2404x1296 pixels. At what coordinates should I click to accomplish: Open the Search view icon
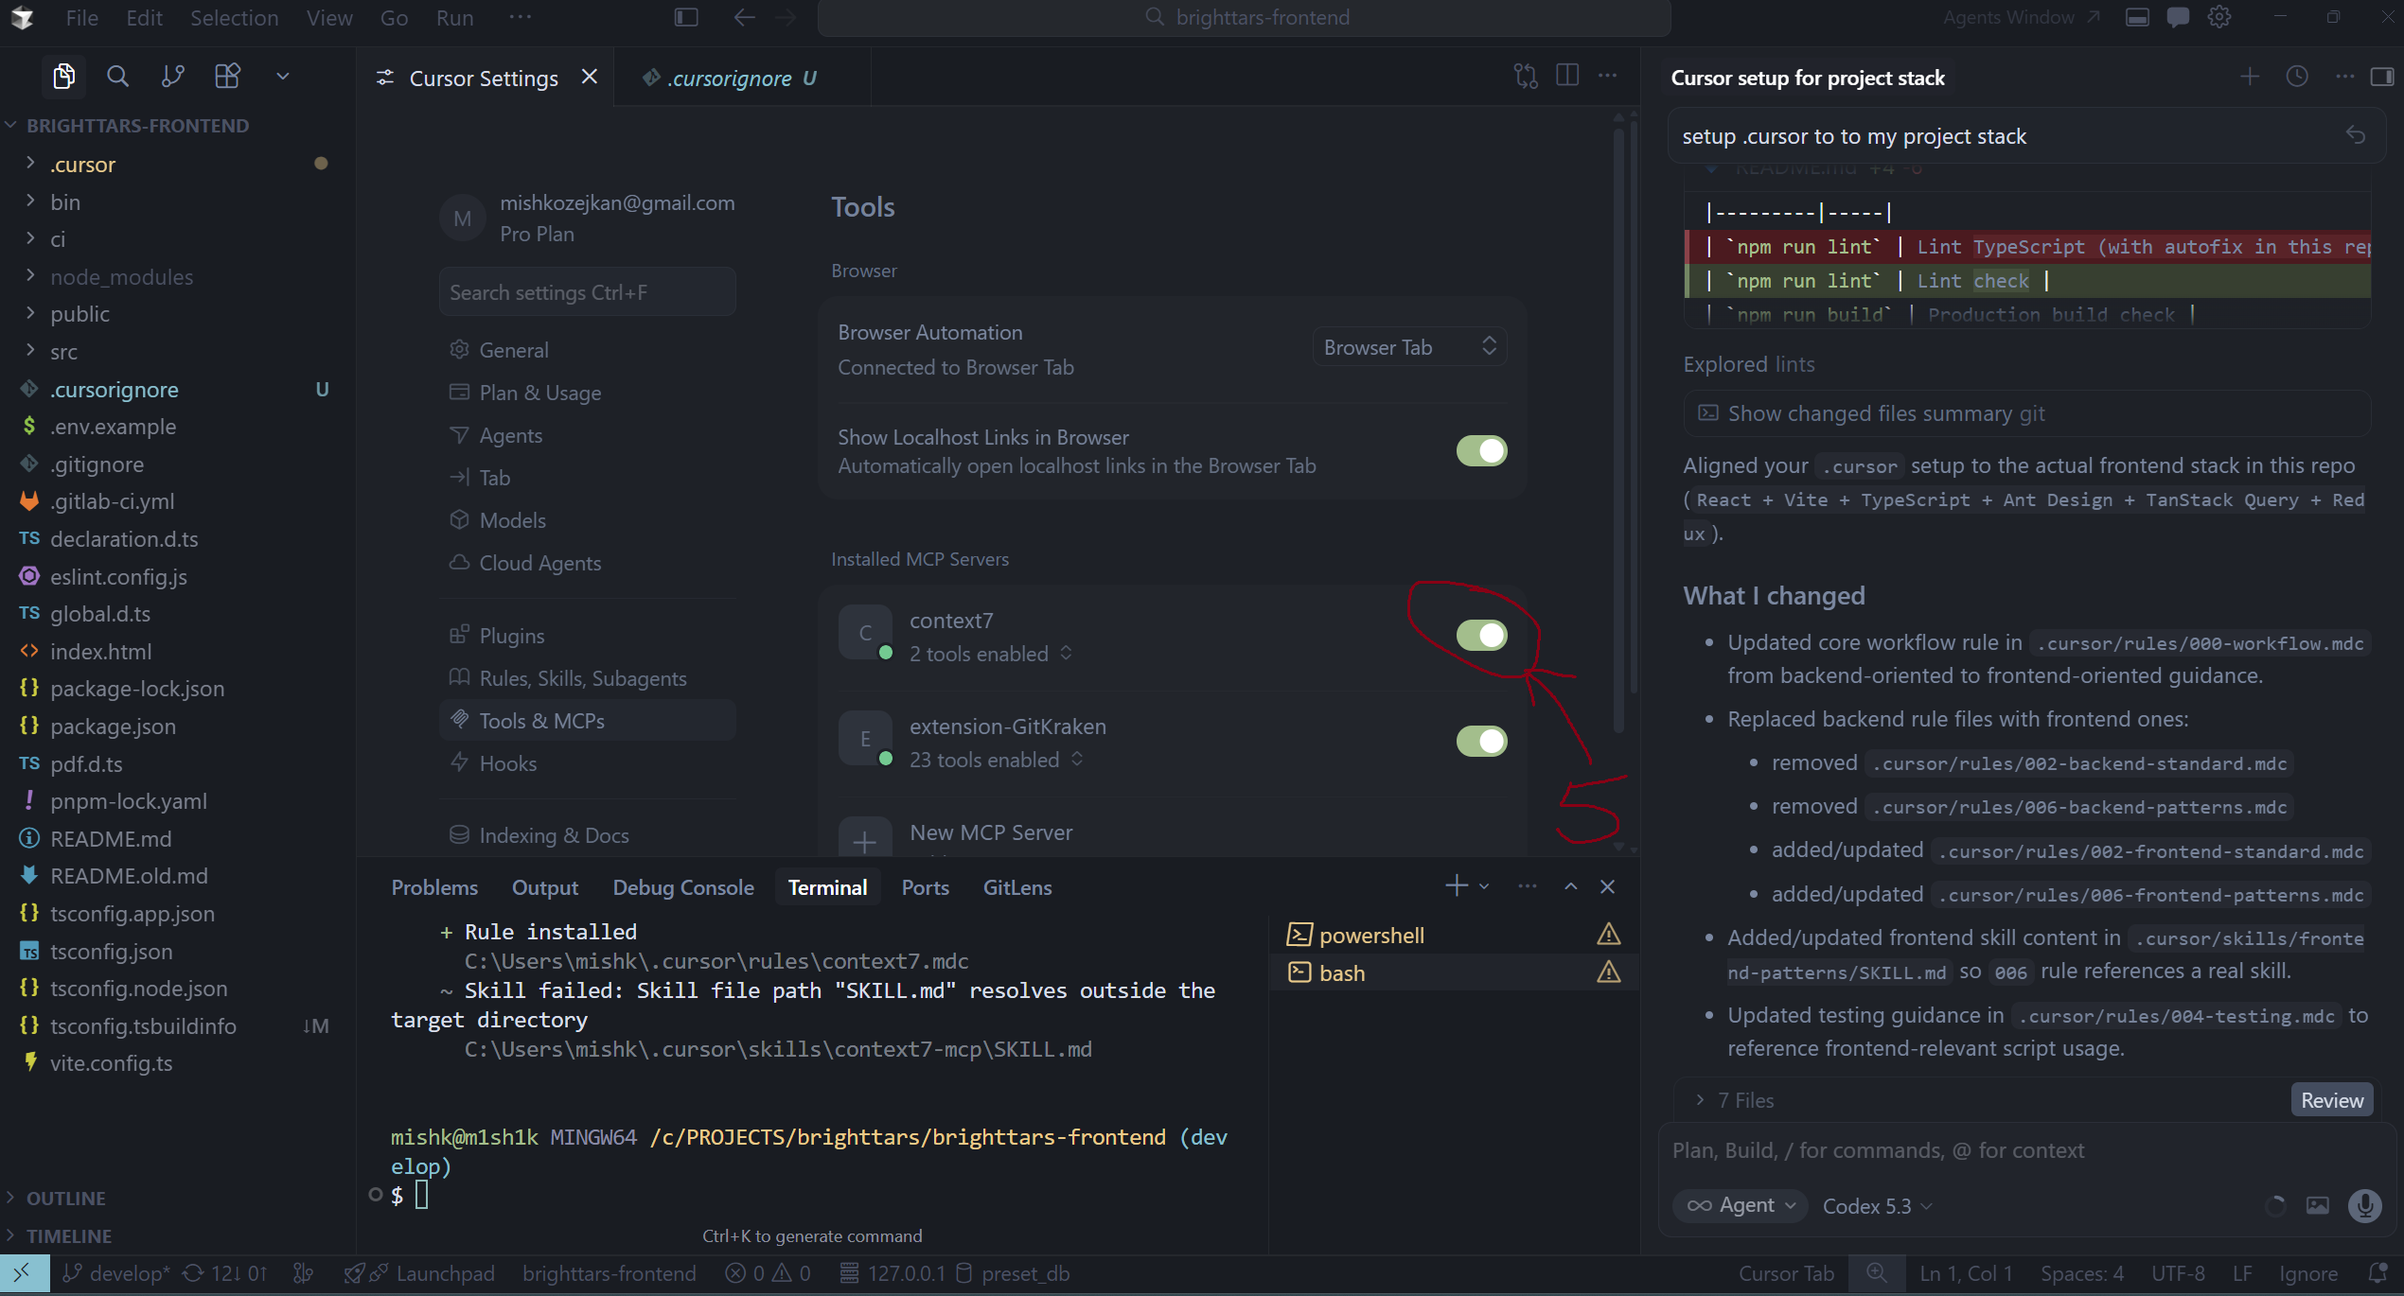tap(117, 76)
